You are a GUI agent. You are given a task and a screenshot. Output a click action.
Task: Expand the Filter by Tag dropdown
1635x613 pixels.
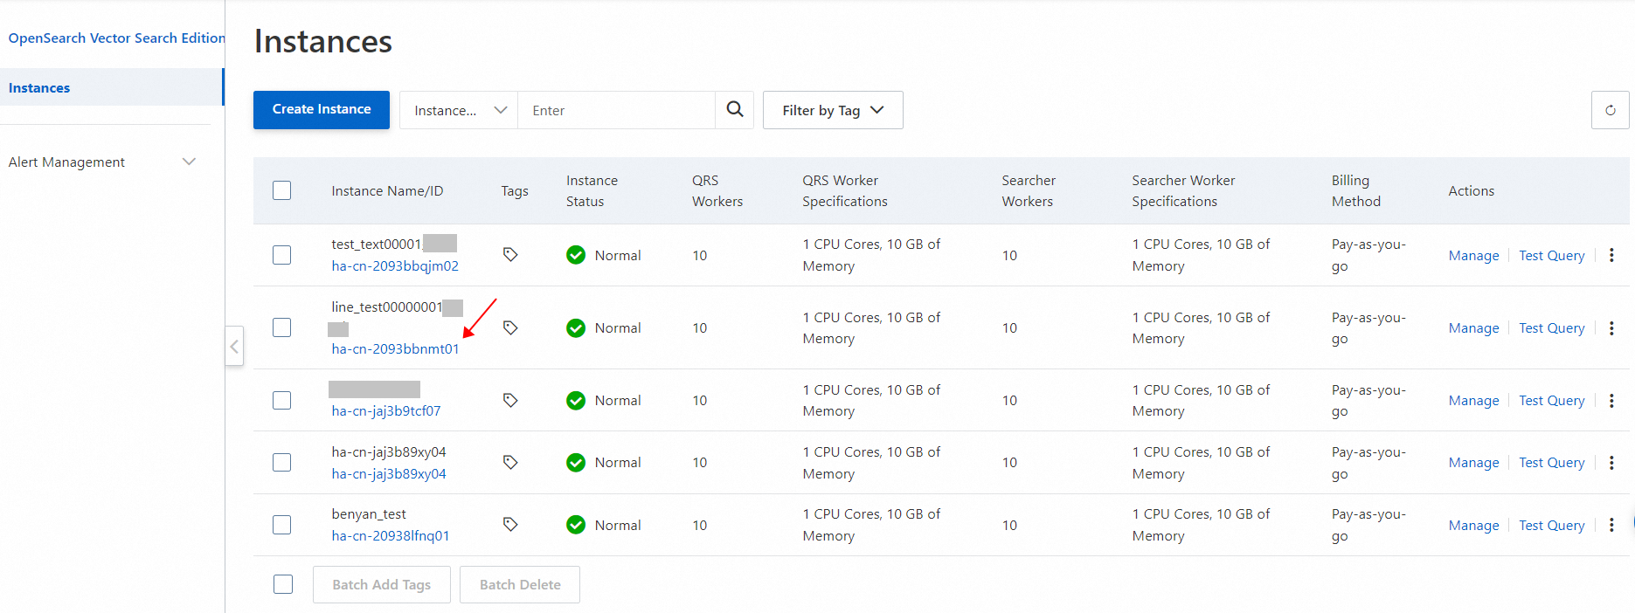click(833, 110)
